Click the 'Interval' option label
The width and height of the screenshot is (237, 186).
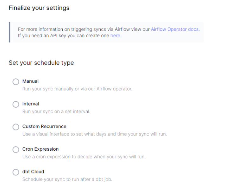pos(31,104)
